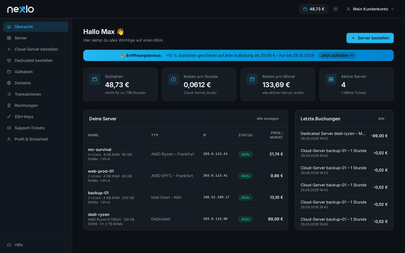Click the server icon on Aktive Server card
The image size is (405, 253).
[x=331, y=79]
